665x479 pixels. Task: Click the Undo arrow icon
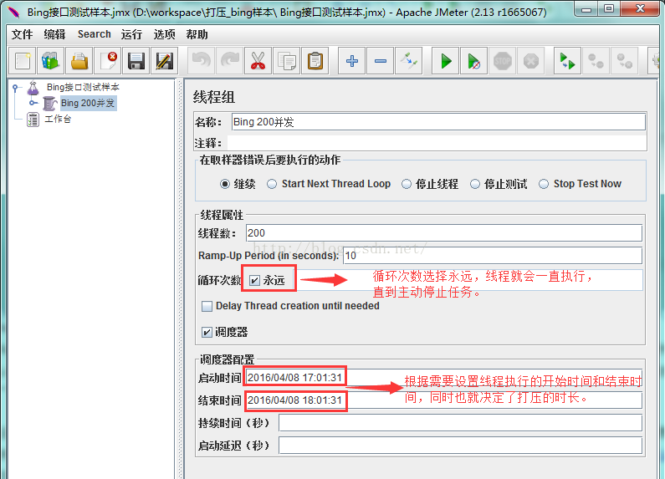click(201, 61)
